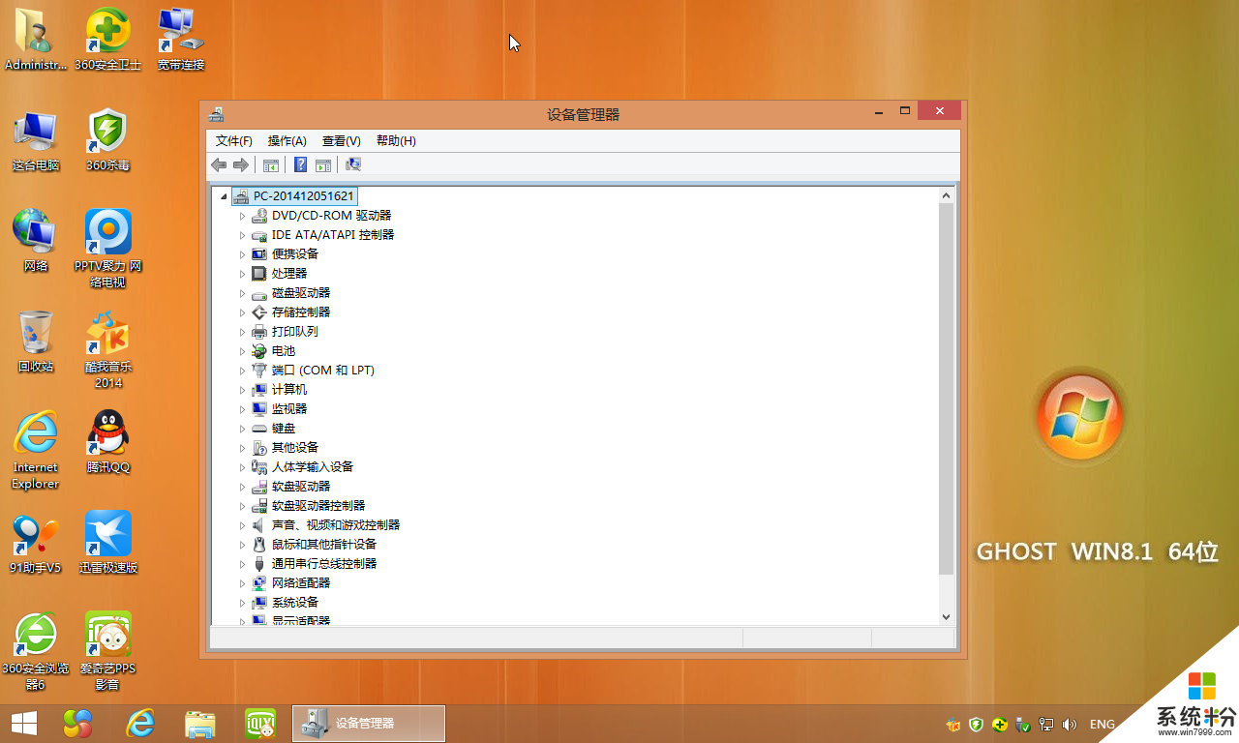Image resolution: width=1239 pixels, height=743 pixels.
Task: Open the 查看(V) menu
Action: coord(341,141)
